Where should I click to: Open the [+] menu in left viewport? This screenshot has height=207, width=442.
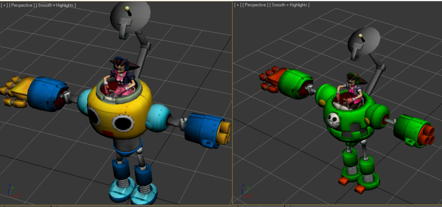(x=4, y=5)
